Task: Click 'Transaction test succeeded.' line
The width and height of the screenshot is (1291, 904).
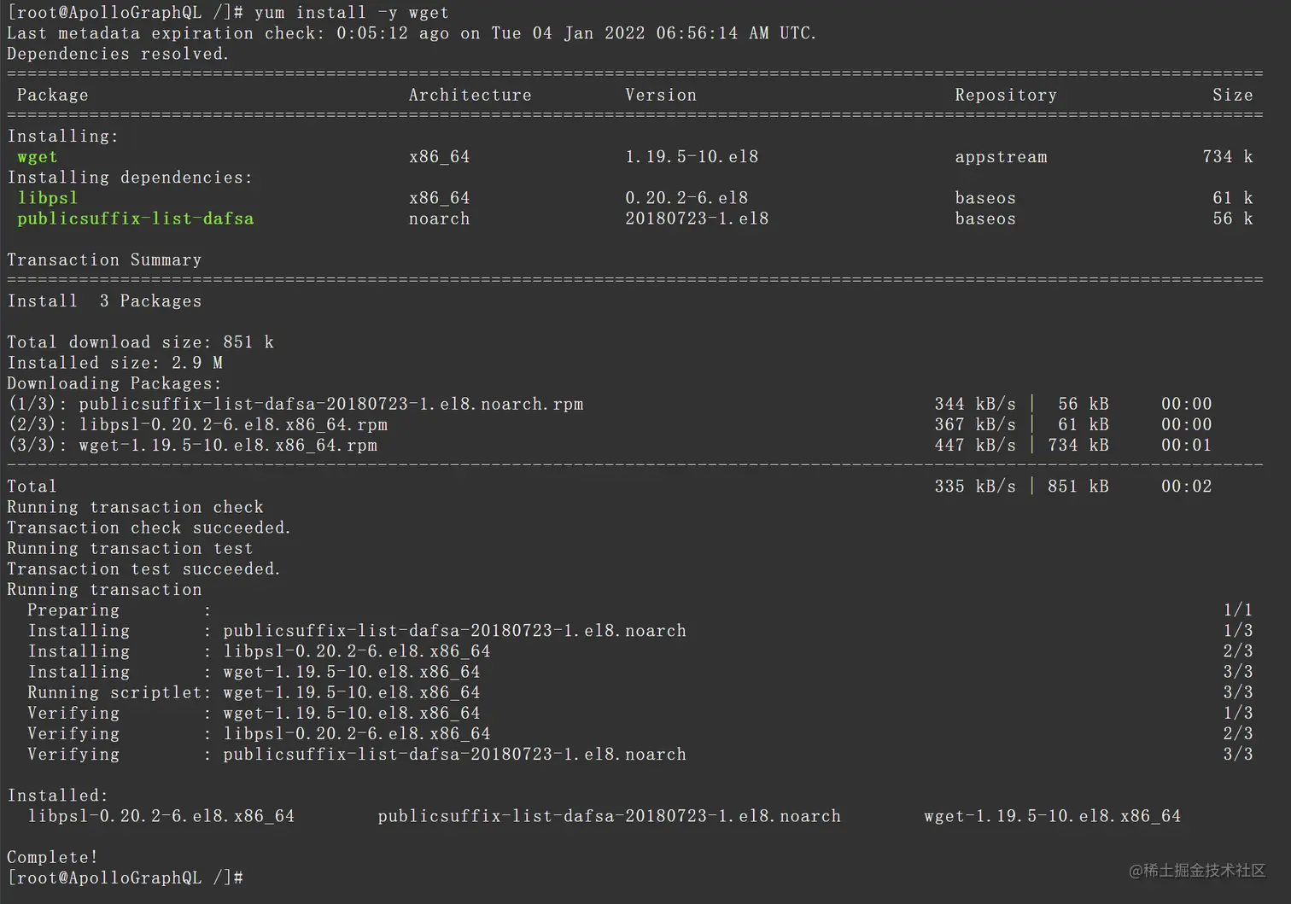Action: 143,569
